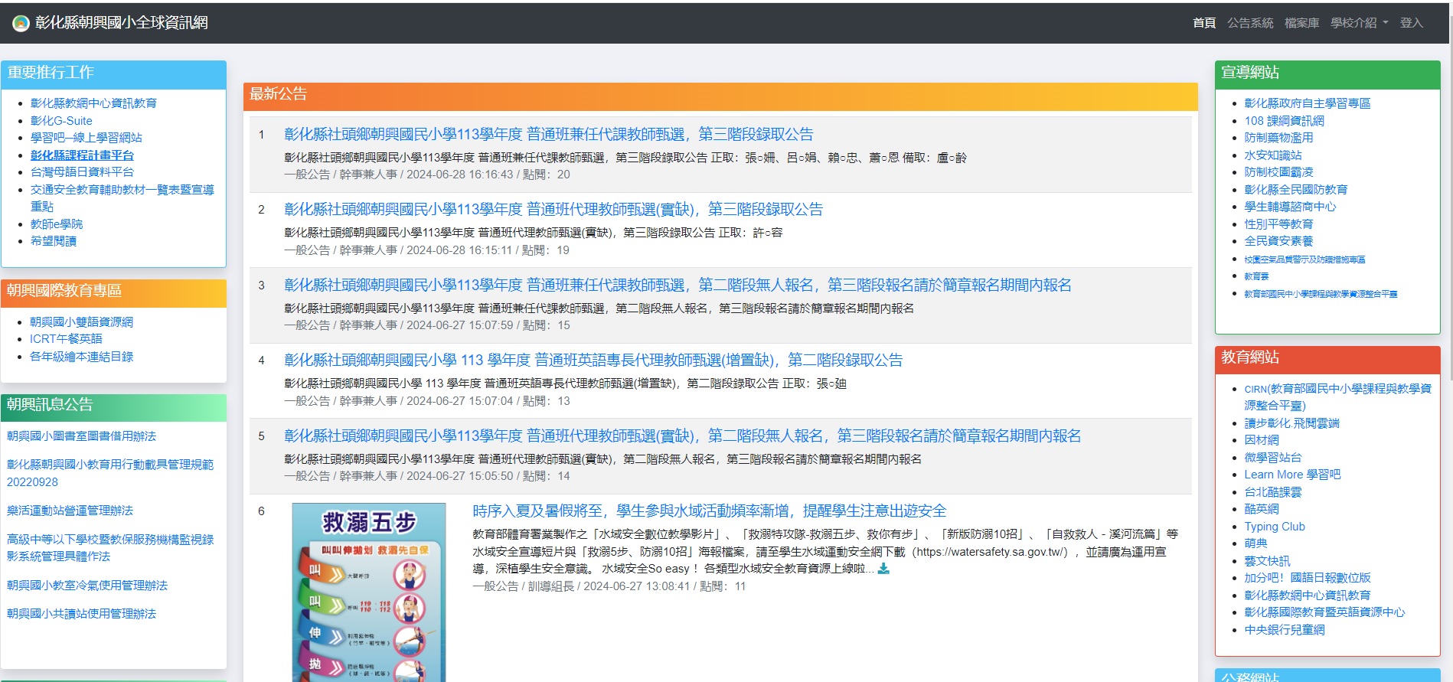Open CIRN link in 教育網站 panel
Viewport: 1453px width, 682px height.
1337,397
